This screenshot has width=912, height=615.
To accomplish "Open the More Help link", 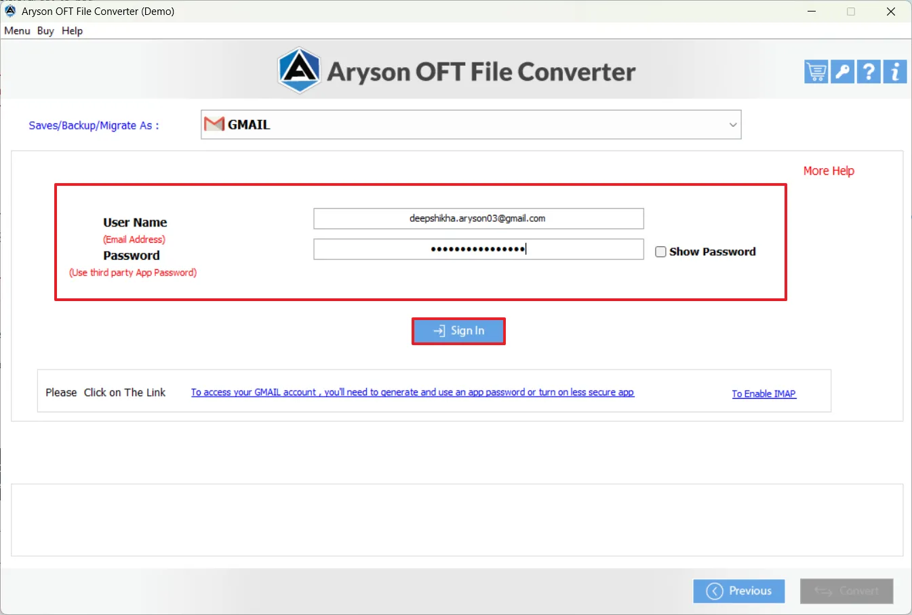I will (828, 171).
